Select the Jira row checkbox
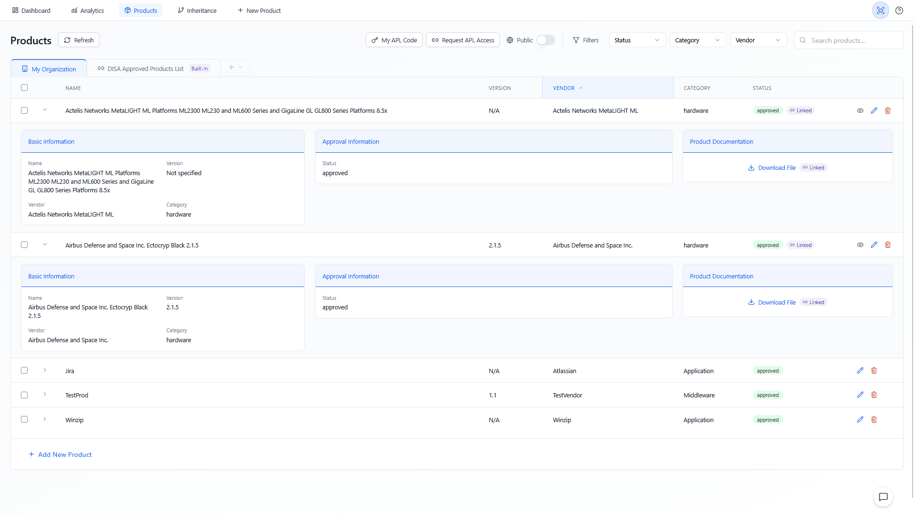The width and height of the screenshot is (914, 514). pos(24,371)
